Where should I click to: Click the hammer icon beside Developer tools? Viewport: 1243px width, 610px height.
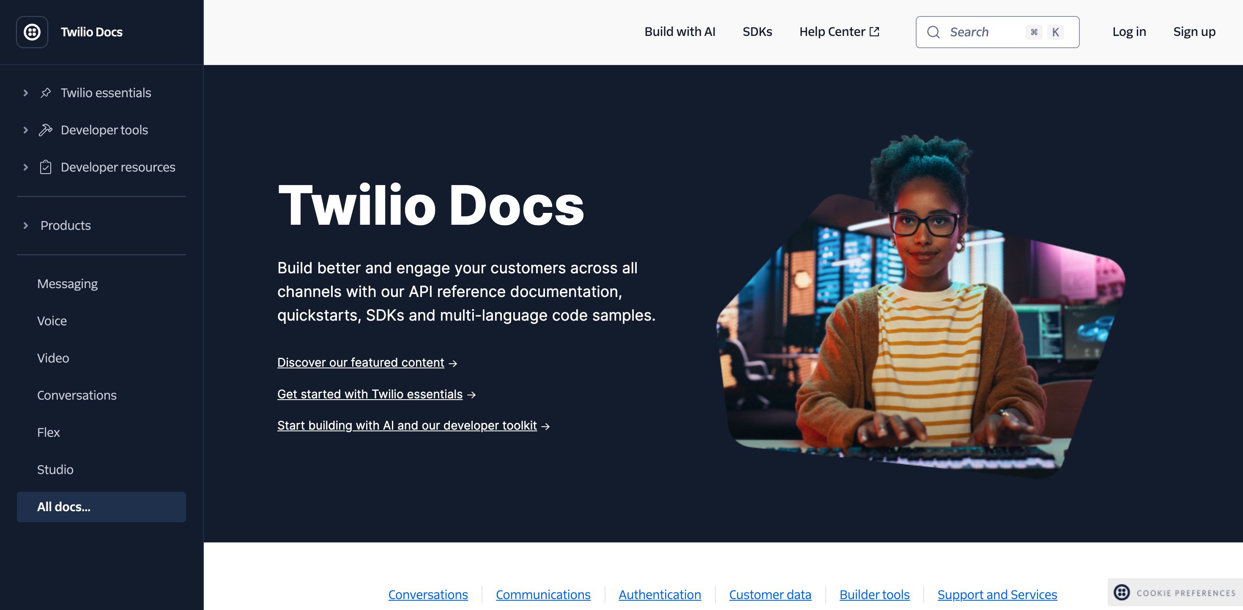[x=45, y=130]
